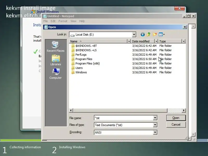
Task: Click the local disk drive icon in Look in
Action: pyautogui.click(x=73, y=35)
